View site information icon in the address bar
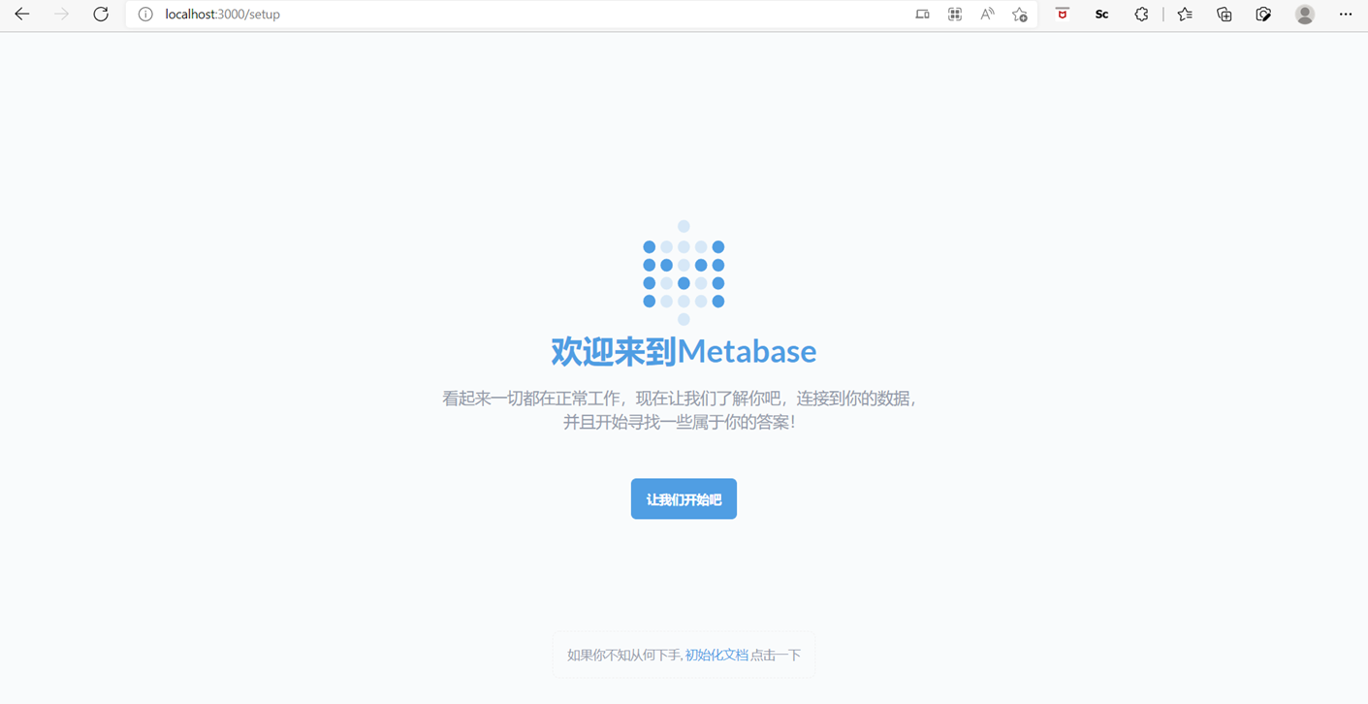The height and width of the screenshot is (704, 1368). click(x=145, y=15)
